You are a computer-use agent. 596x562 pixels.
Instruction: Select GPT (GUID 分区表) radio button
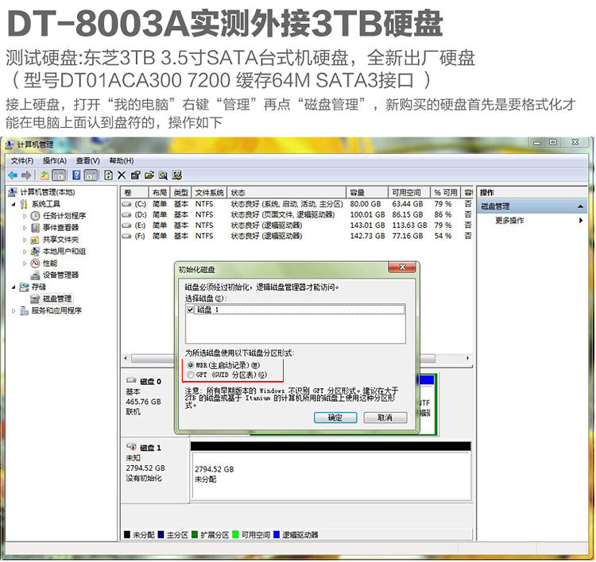(x=191, y=375)
